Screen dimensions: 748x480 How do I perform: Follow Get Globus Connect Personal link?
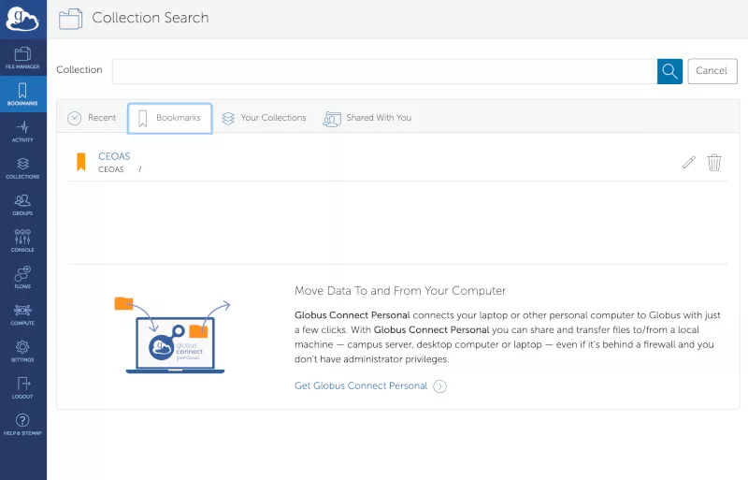[x=361, y=385]
